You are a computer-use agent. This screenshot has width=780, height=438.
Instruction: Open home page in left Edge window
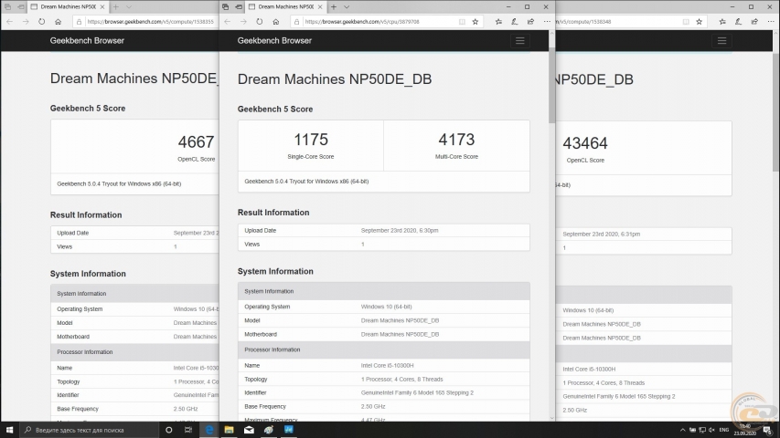[59, 22]
